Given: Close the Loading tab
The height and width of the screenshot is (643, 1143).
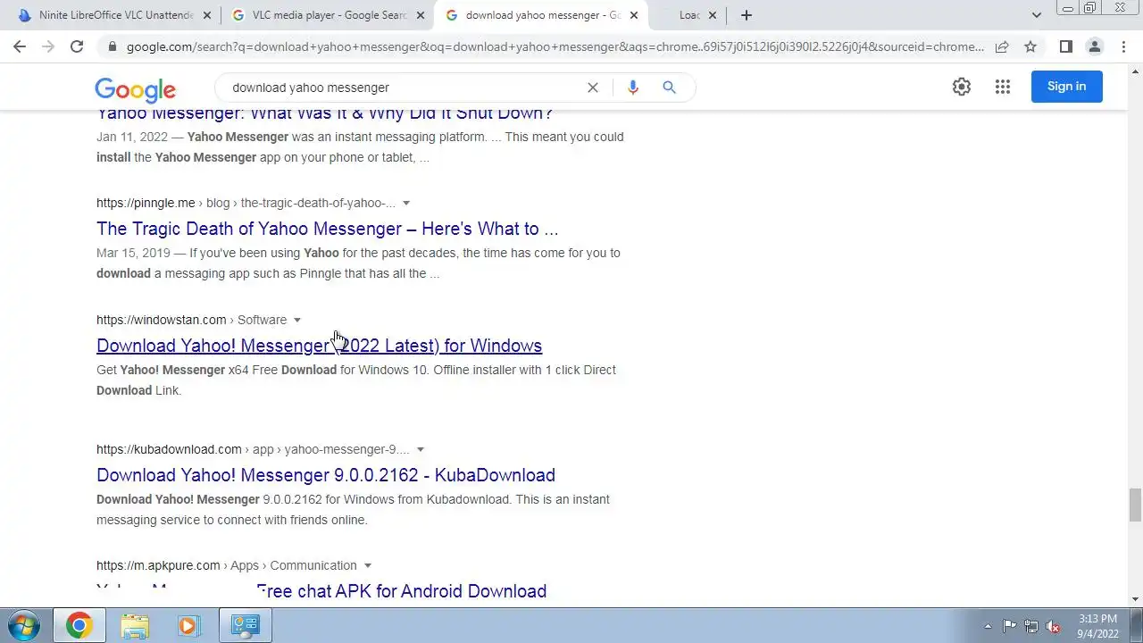Looking at the screenshot, I should click(713, 15).
